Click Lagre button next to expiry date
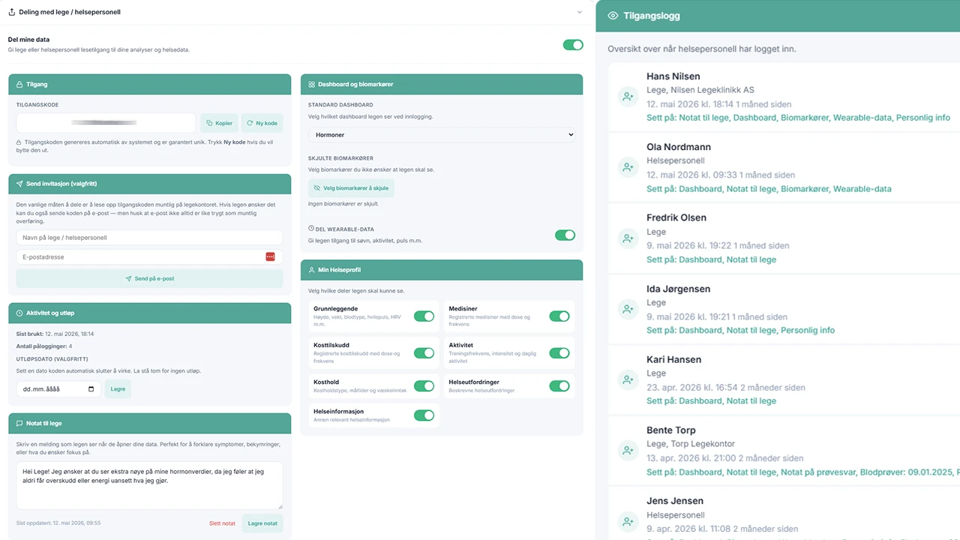 [117, 389]
